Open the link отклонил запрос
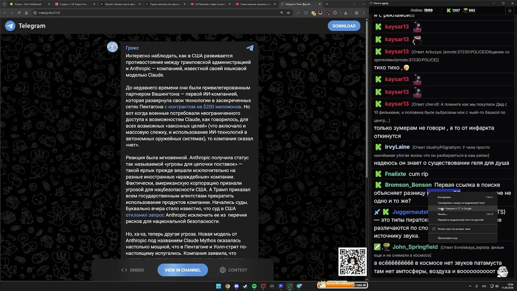517x291 pixels. coord(145,215)
